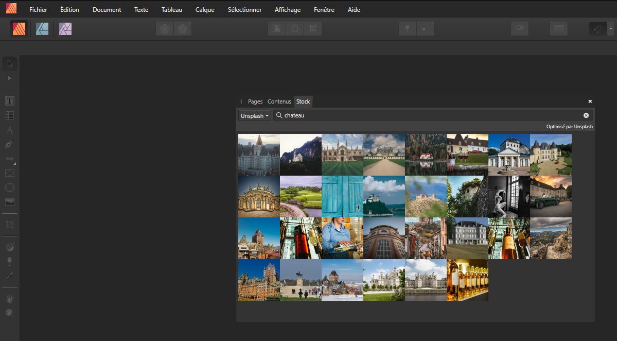This screenshot has width=617, height=341.
Task: Select the Picture Frame Ellipse tool
Action: click(x=10, y=188)
